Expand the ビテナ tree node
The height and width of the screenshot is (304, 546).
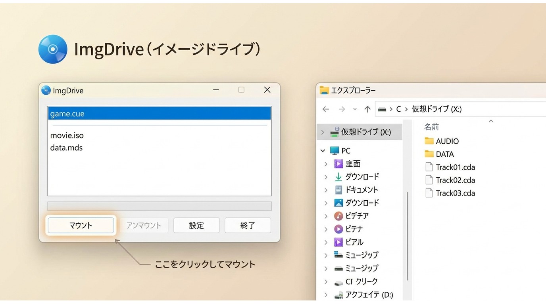326,229
